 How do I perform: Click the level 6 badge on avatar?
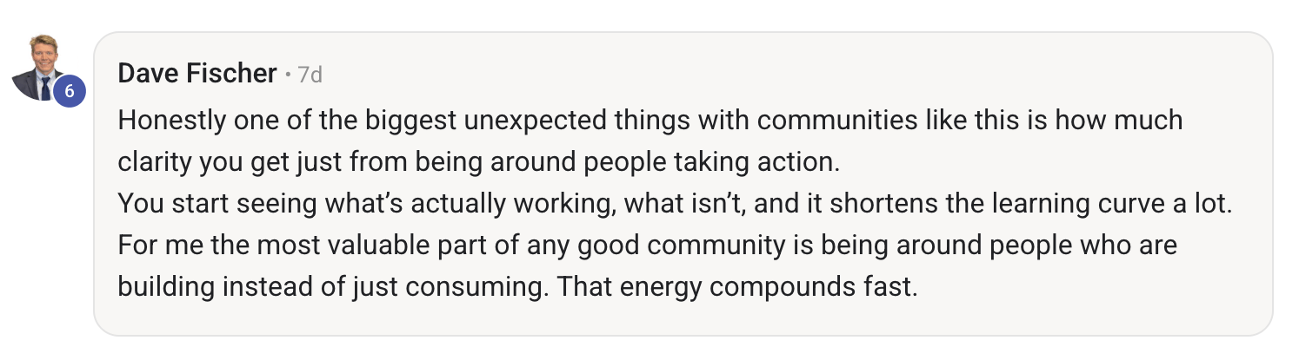point(69,91)
